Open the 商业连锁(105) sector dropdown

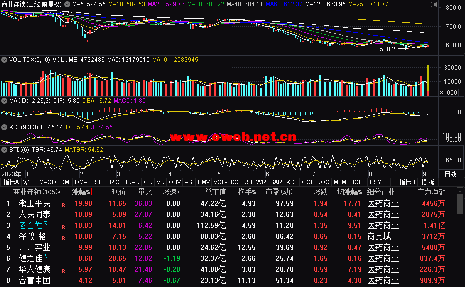coord(37,192)
